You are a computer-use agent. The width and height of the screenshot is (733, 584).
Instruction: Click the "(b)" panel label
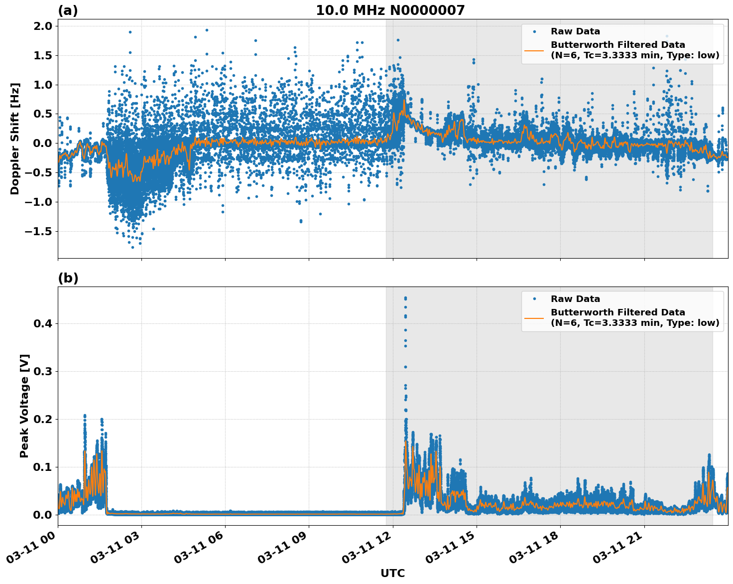point(68,278)
